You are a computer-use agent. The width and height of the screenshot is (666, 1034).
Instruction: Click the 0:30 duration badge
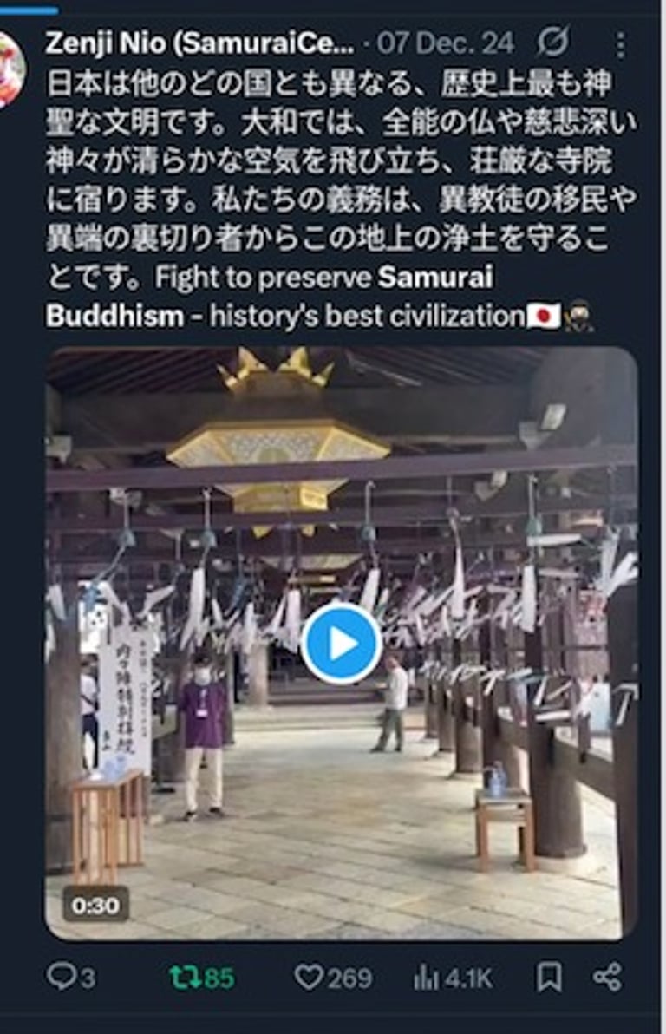[95, 905]
